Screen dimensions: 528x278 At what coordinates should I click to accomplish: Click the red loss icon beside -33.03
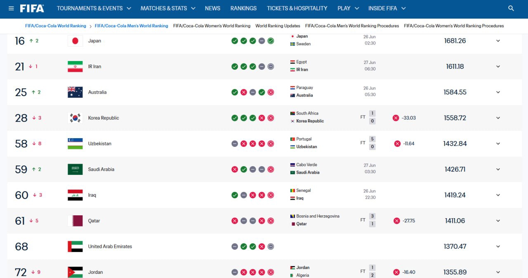coord(396,118)
